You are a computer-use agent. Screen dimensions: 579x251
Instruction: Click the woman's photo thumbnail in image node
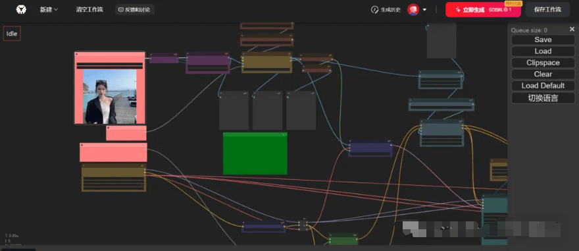(x=110, y=97)
